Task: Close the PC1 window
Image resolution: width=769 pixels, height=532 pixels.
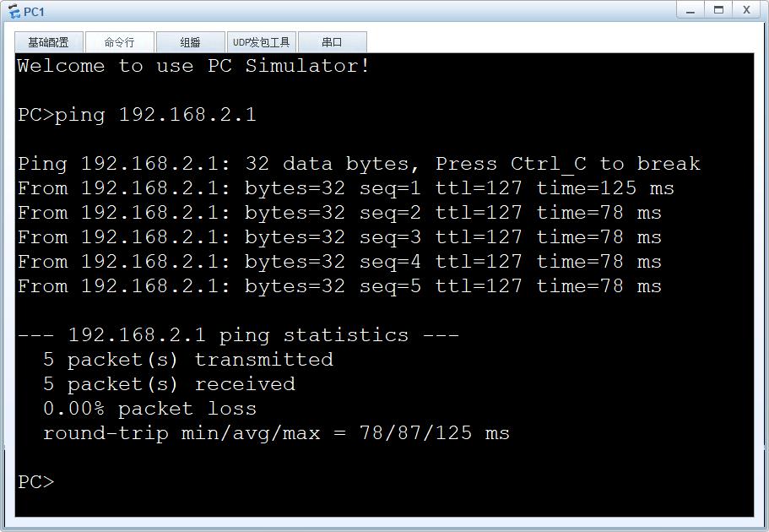Action: (746, 10)
